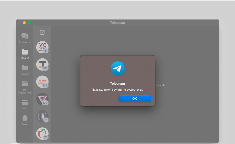Open the Все чаты folder
This screenshot has height=144, width=235.
coord(25,38)
